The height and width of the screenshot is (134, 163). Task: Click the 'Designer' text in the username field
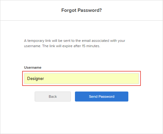click(36, 79)
